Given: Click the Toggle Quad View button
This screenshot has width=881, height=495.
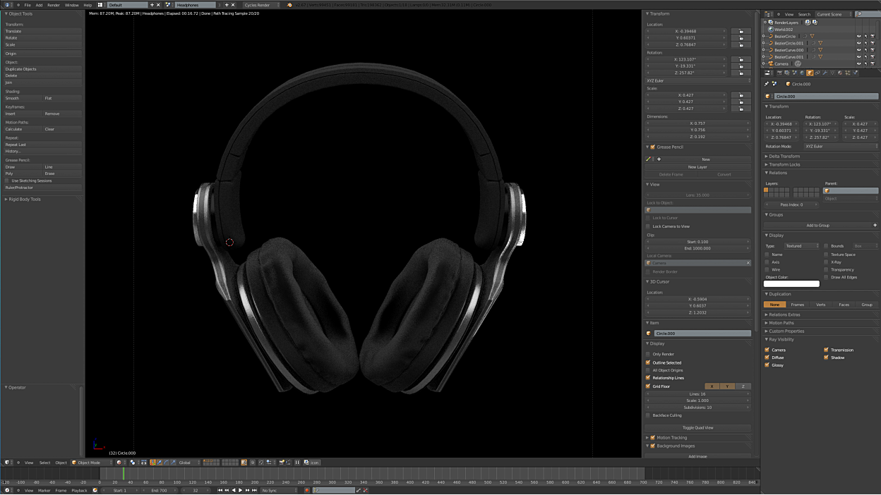Looking at the screenshot, I should 697,428.
